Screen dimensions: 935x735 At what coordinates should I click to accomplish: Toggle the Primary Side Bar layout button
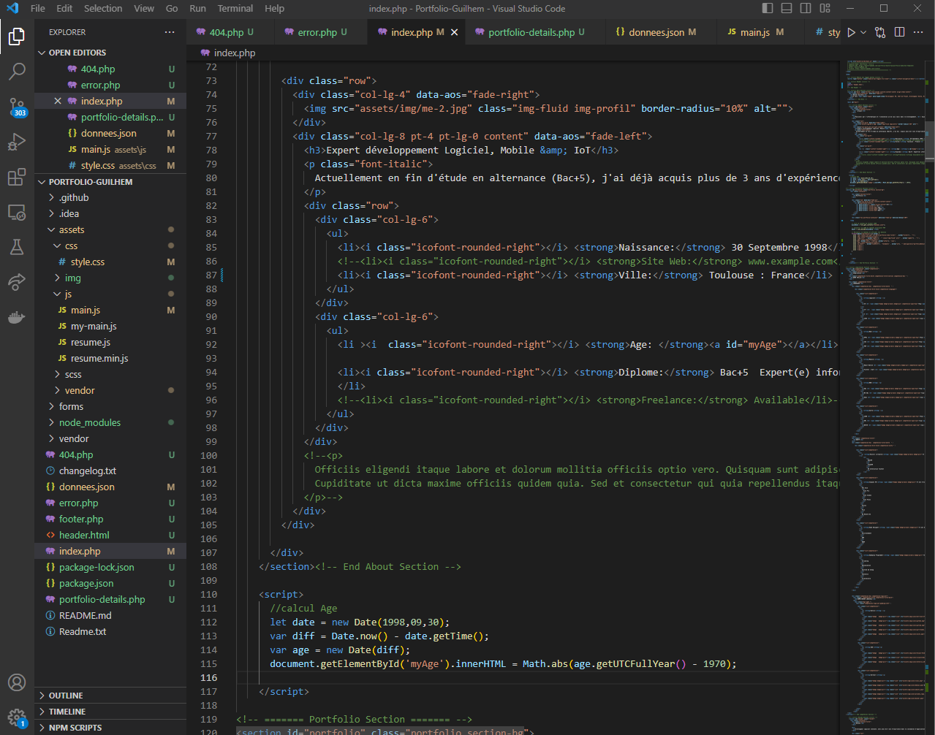tap(768, 9)
